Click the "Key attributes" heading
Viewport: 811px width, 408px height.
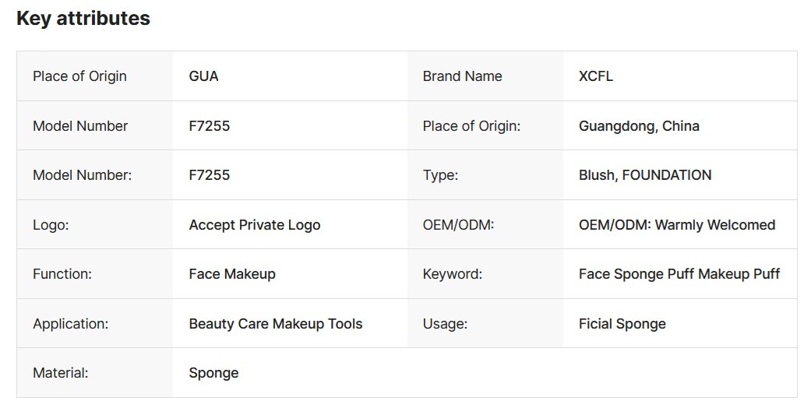click(x=83, y=19)
